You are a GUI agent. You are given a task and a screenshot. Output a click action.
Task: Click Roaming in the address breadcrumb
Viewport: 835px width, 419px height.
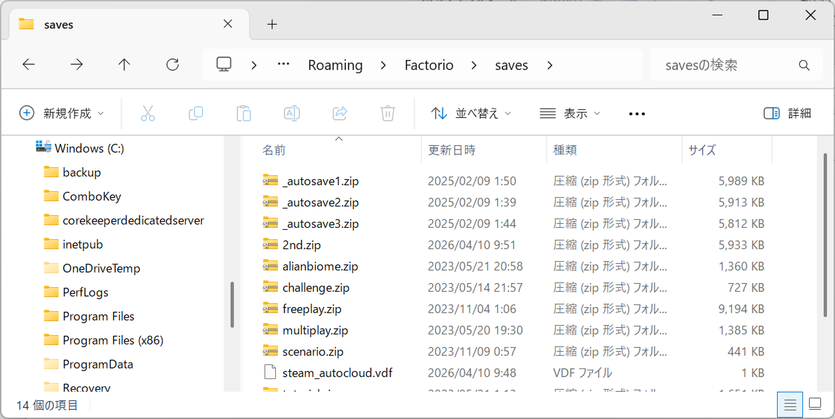pos(335,65)
